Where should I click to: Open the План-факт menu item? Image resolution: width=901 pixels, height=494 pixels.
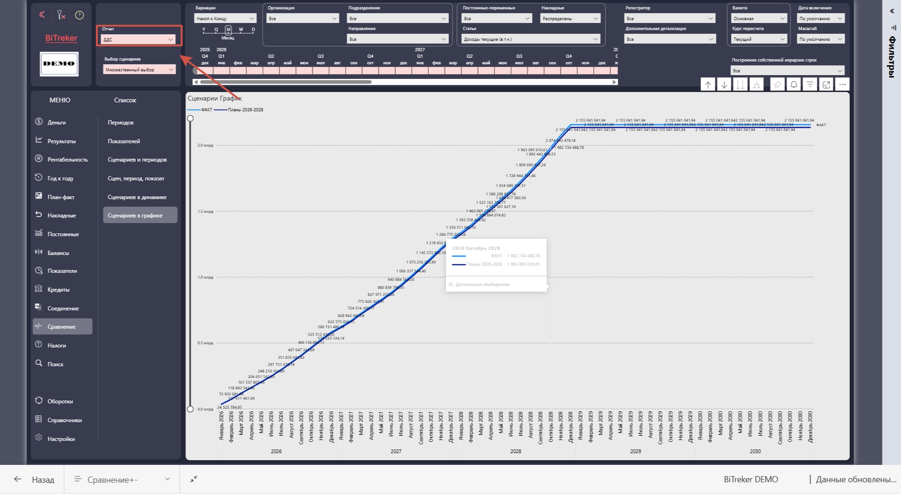[61, 197]
